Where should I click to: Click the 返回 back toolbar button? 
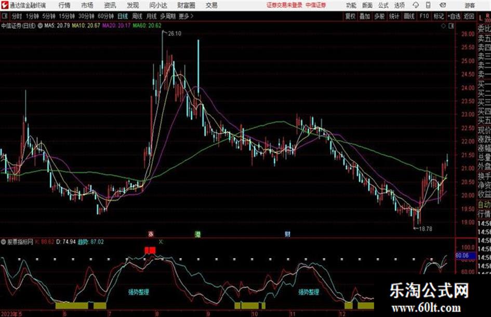pyautogui.click(x=469, y=16)
